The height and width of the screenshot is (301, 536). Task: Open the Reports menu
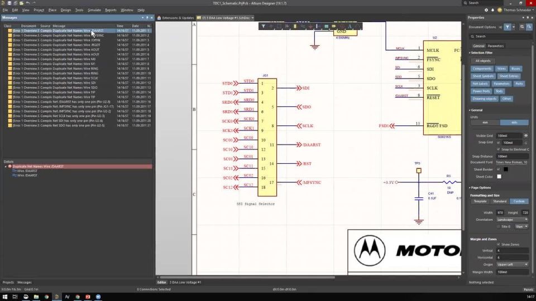(111, 10)
